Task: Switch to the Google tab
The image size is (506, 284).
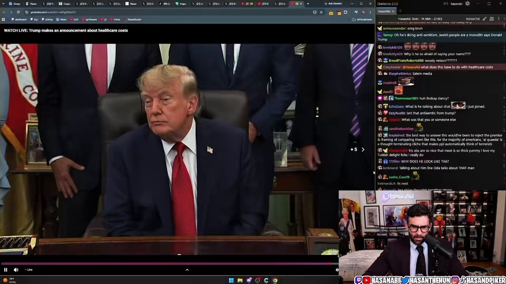Action: click(15, 3)
